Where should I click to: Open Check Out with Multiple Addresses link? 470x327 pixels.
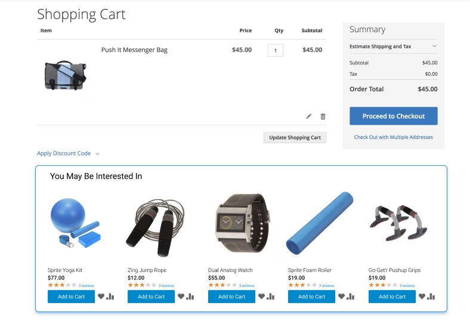point(393,137)
